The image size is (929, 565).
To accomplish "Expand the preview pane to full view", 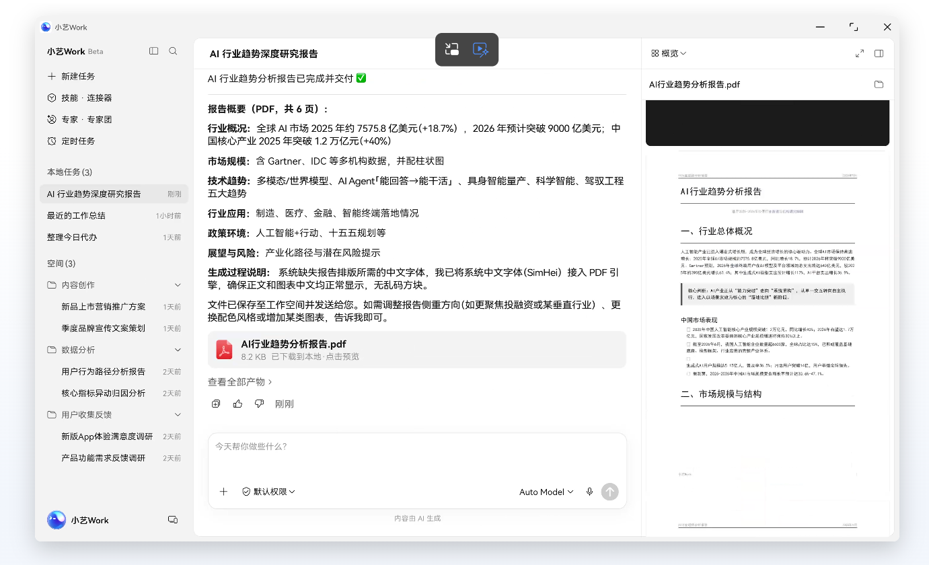I will point(860,53).
